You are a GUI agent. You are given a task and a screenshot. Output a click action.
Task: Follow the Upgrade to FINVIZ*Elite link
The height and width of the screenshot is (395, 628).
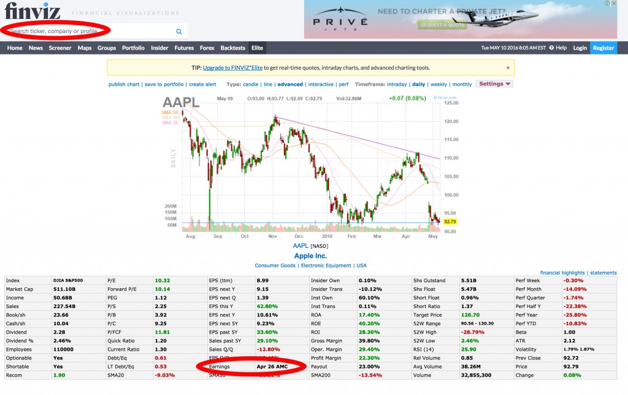tap(232, 67)
